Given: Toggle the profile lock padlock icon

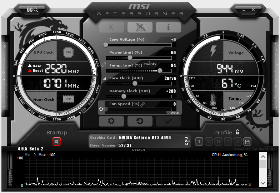Looking at the screenshot, I should click(x=237, y=132).
